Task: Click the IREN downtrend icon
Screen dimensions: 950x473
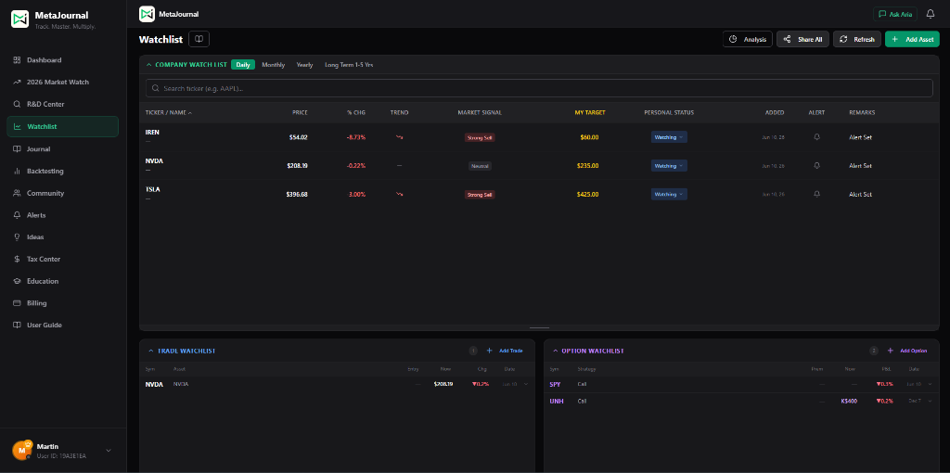Action: 399,137
